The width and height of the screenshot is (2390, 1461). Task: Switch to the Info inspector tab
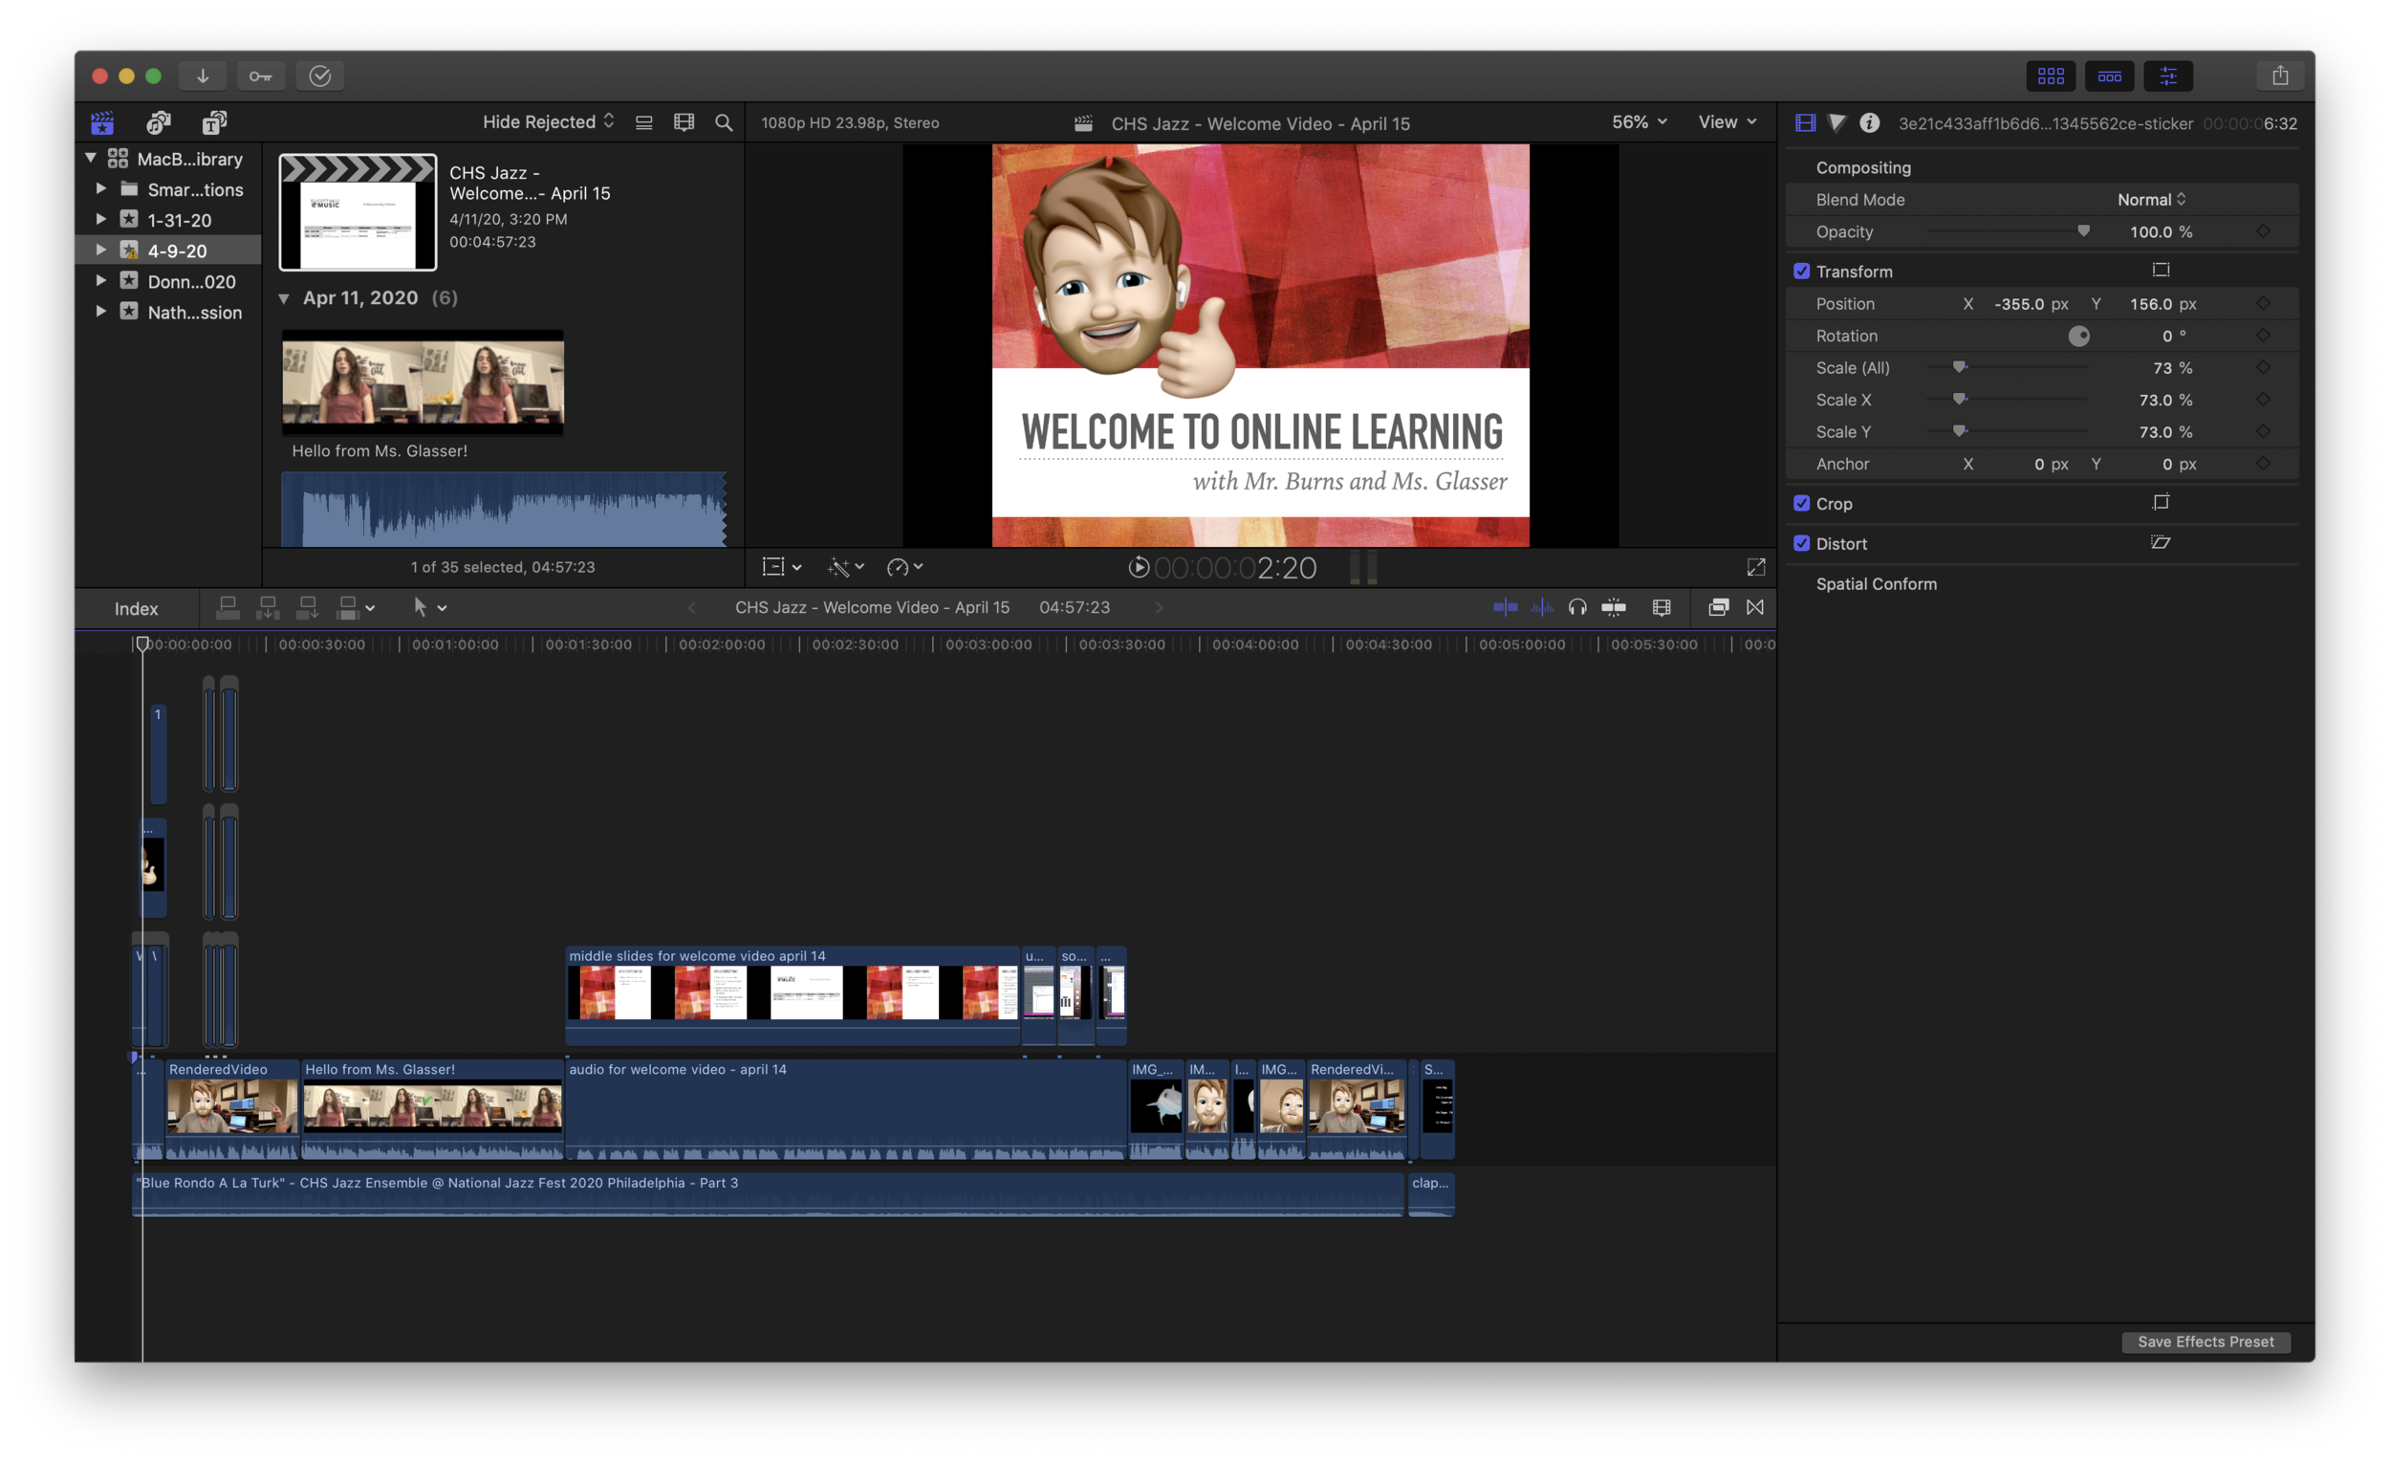[1869, 123]
